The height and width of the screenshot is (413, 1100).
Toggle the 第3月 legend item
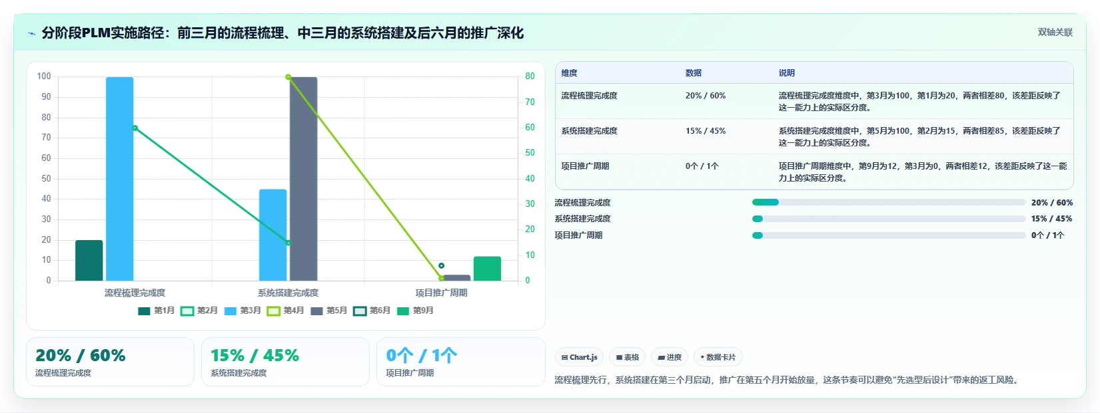[243, 311]
